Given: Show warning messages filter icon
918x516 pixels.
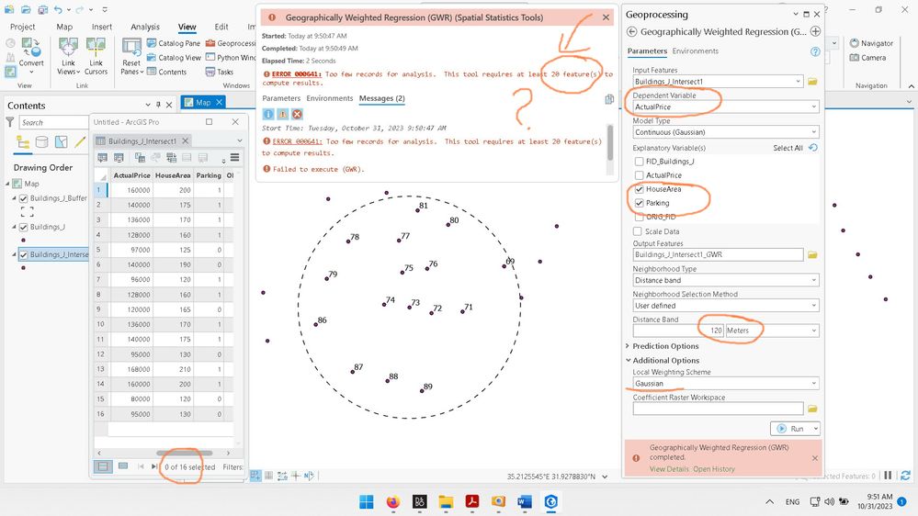Looking at the screenshot, I should coord(283,114).
